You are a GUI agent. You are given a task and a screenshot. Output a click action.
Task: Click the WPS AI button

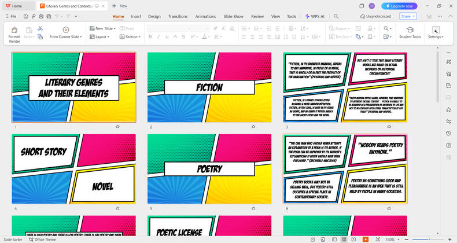click(x=315, y=16)
